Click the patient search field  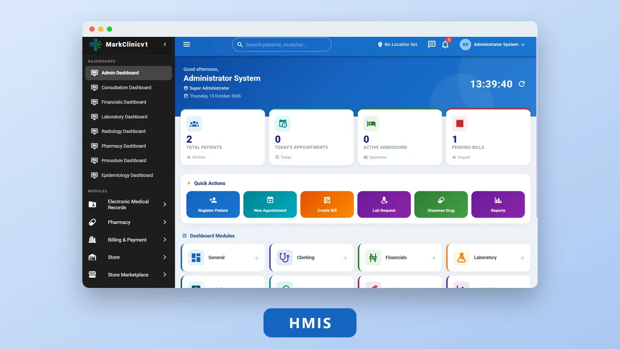point(282,45)
